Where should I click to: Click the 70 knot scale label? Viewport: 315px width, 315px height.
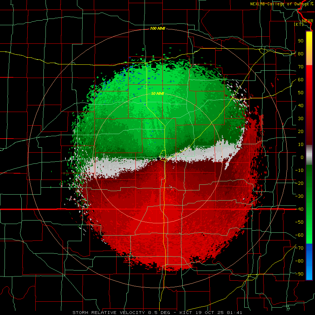coord(301,67)
